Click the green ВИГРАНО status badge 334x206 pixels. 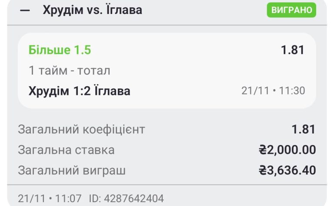291,10
